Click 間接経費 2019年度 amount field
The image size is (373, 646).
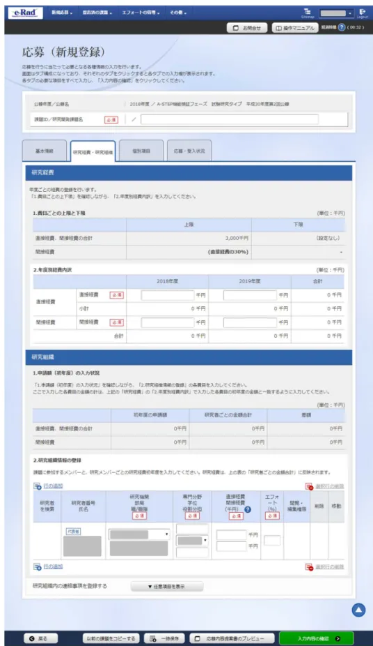pos(250,322)
